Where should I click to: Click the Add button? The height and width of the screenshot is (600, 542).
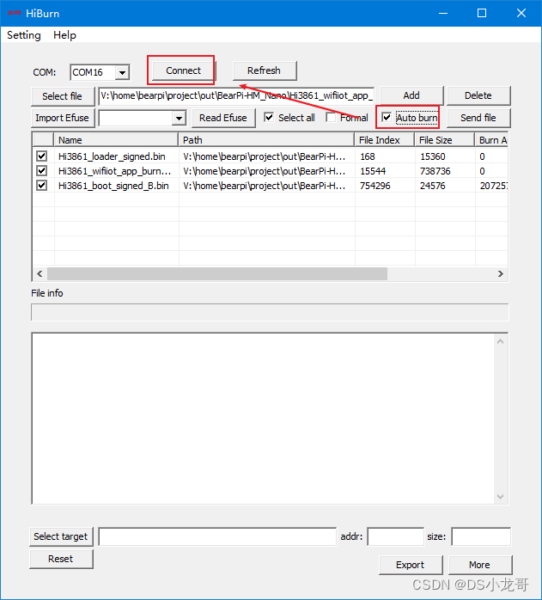[411, 95]
